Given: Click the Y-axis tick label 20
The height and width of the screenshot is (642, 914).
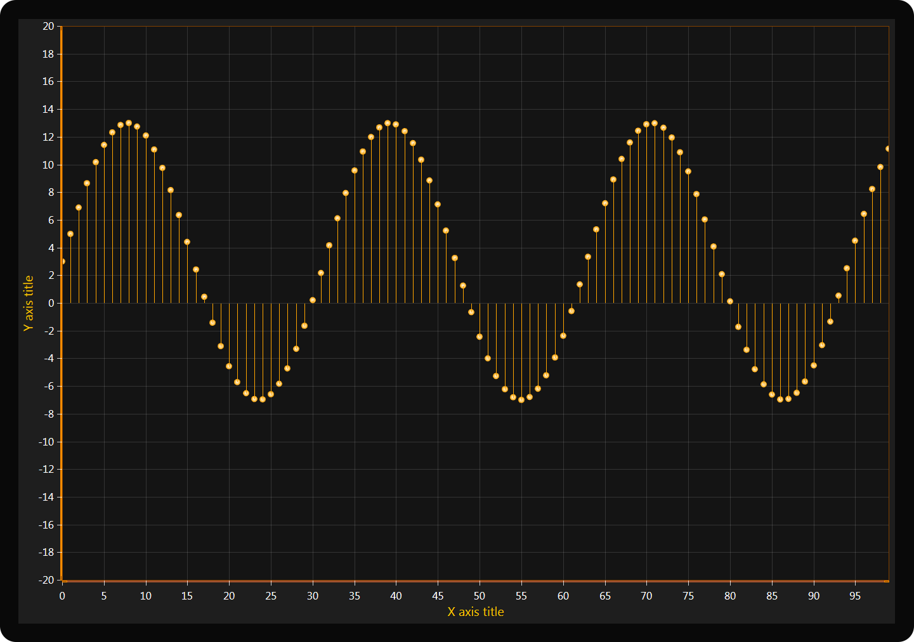Looking at the screenshot, I should pos(48,26).
